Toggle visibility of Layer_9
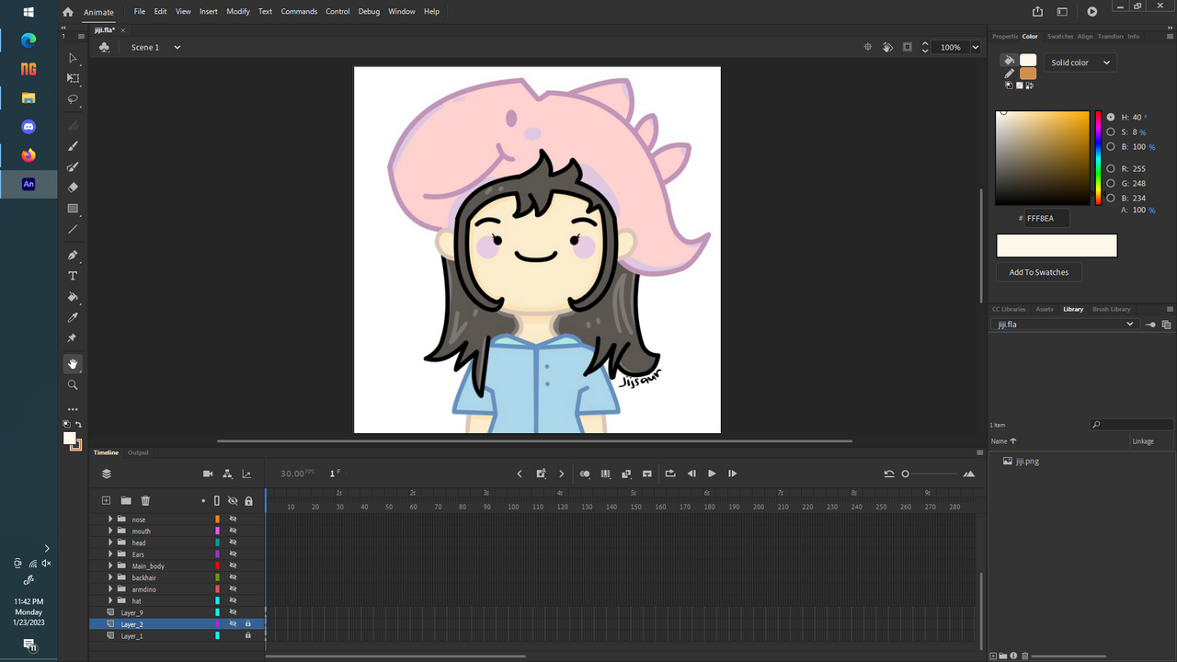Screen dimensions: 1177x662 pos(233,612)
